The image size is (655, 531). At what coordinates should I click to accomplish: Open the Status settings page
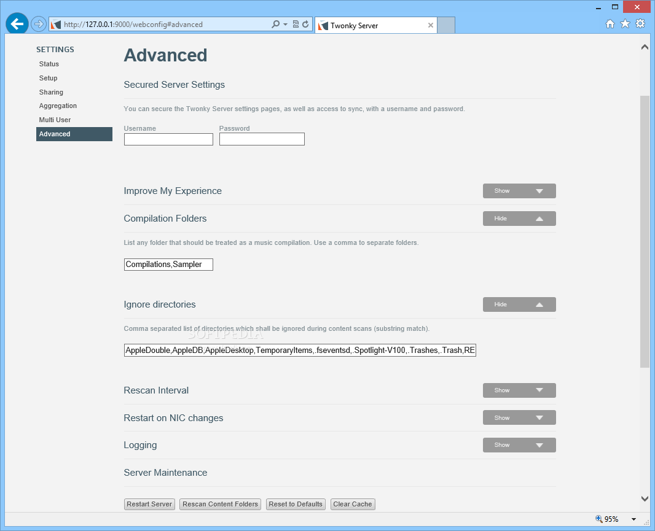pos(49,64)
